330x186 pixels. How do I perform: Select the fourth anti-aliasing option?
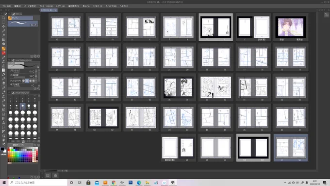[33, 81]
